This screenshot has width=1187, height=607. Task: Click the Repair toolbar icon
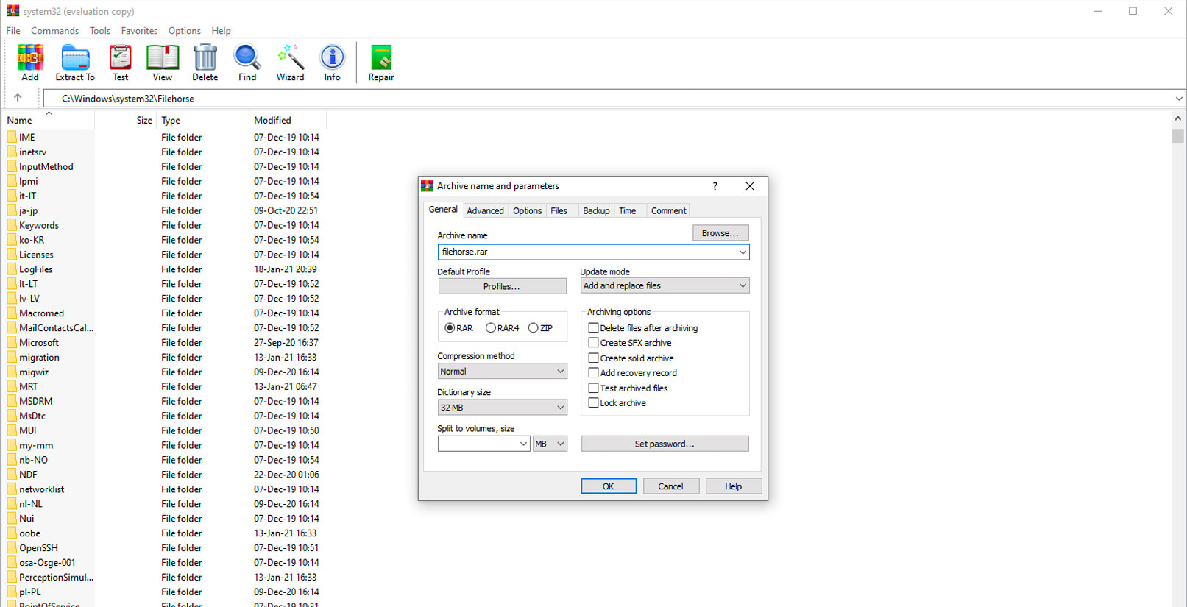click(x=381, y=58)
